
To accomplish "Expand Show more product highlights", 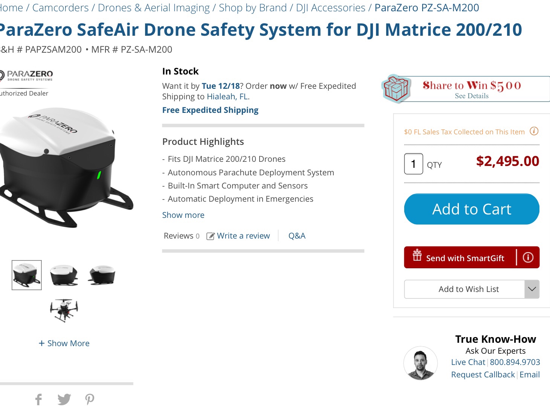I will pyautogui.click(x=183, y=215).
